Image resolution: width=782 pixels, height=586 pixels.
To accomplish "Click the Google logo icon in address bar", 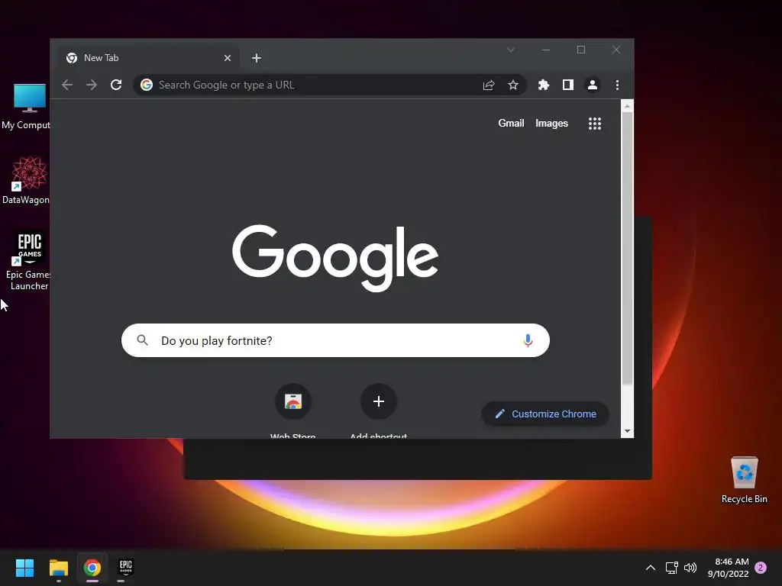I will pos(146,85).
